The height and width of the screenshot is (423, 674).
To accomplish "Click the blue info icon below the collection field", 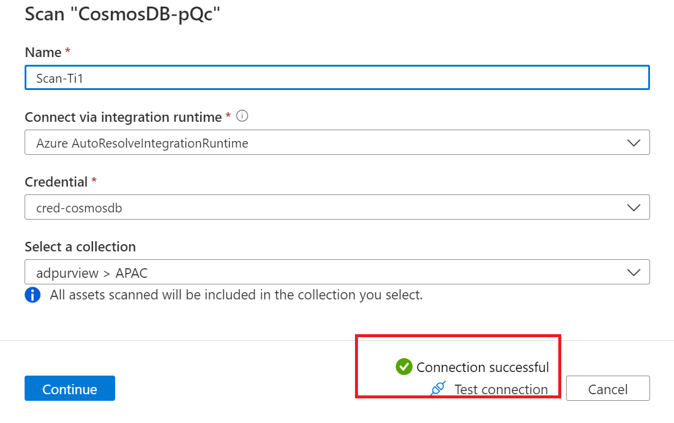I will (x=32, y=295).
